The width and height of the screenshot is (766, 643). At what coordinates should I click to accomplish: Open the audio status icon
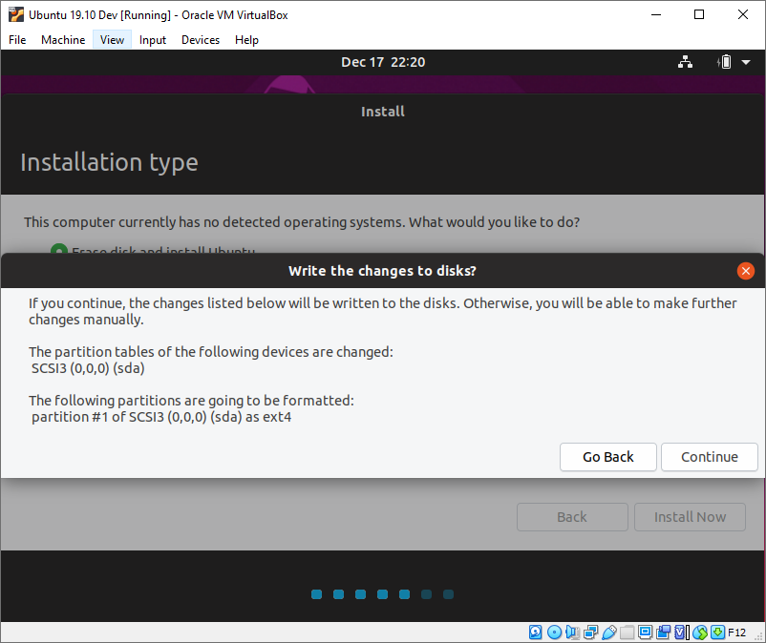(x=572, y=633)
